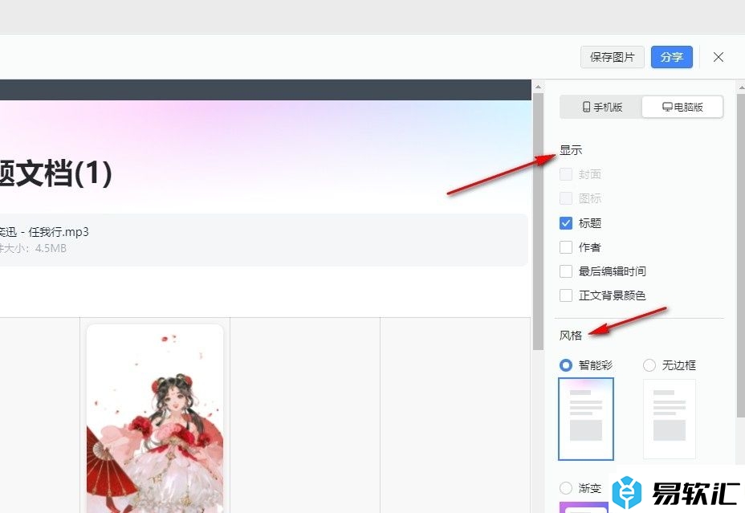Close the share preview dialog

[x=718, y=57]
